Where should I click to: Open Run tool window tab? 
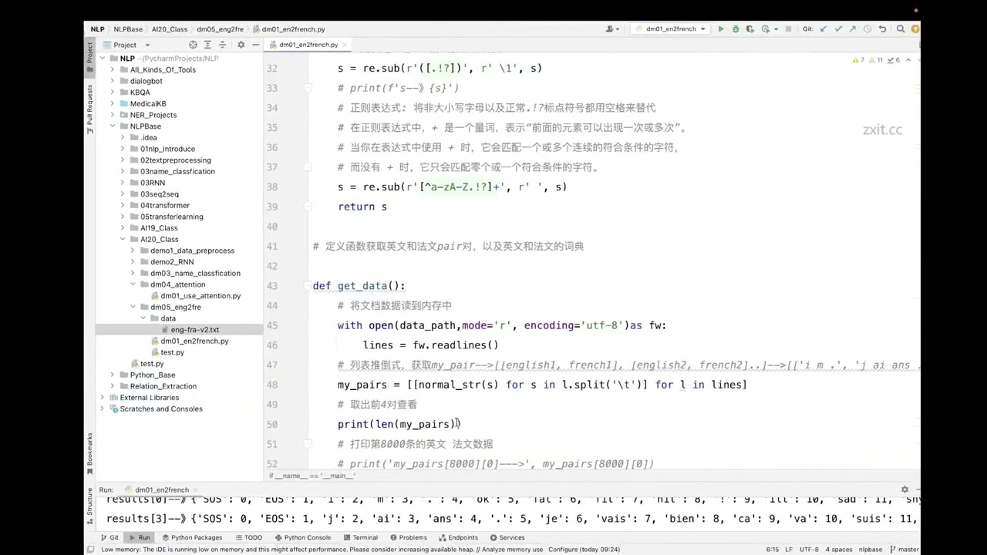pos(140,537)
